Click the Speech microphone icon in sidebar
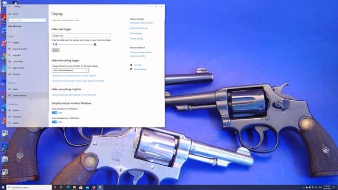338x190 pixels. coord(10,110)
